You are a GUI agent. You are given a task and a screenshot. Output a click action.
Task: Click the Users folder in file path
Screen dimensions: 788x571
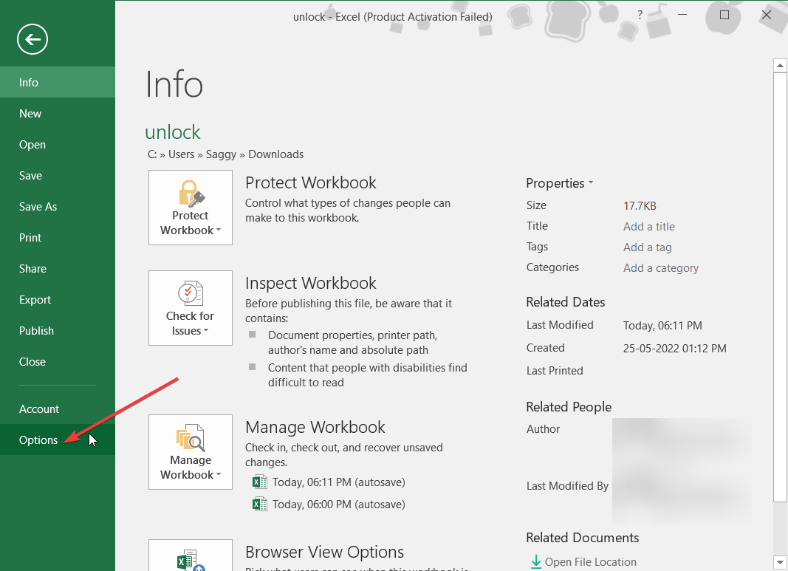pyautogui.click(x=181, y=154)
